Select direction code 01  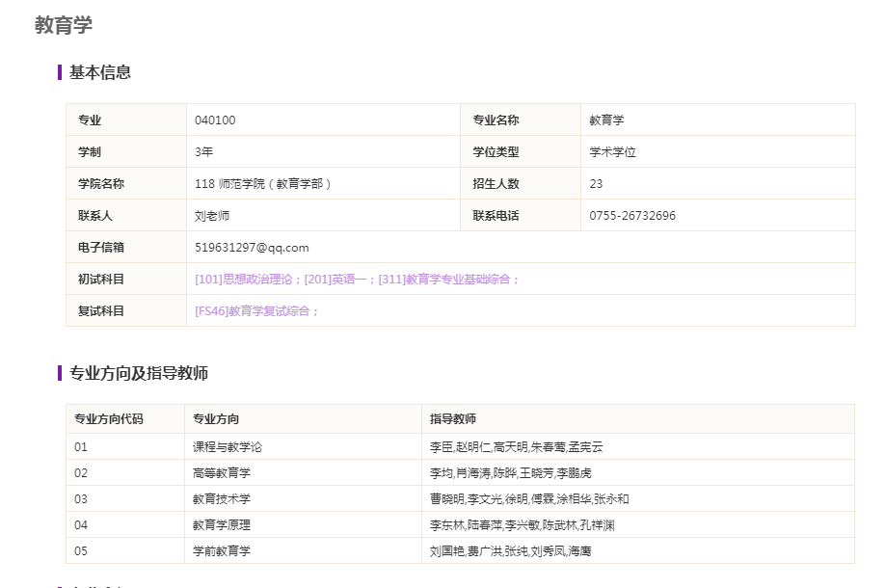coord(81,447)
